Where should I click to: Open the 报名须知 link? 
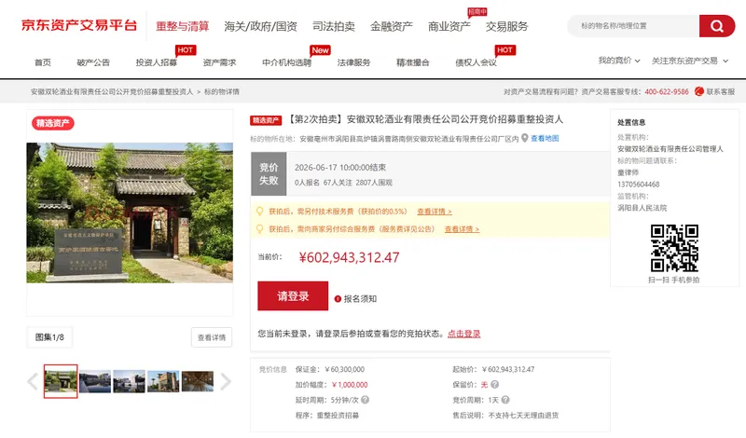click(360, 298)
